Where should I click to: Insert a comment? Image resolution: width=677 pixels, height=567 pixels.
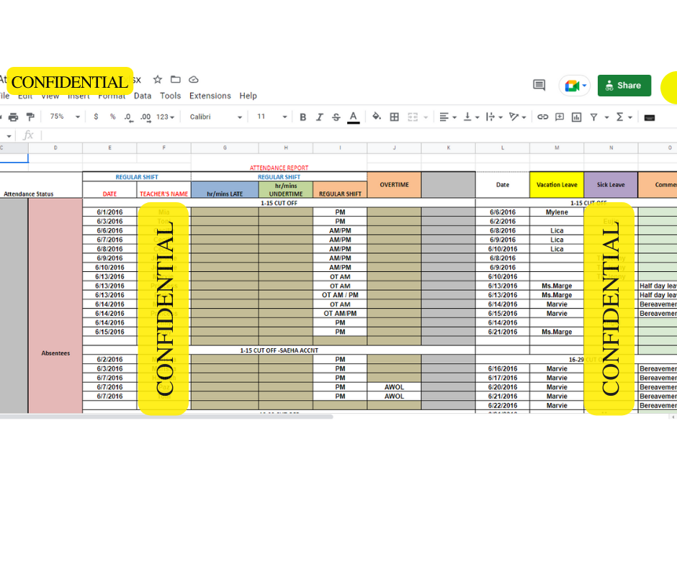click(x=560, y=117)
